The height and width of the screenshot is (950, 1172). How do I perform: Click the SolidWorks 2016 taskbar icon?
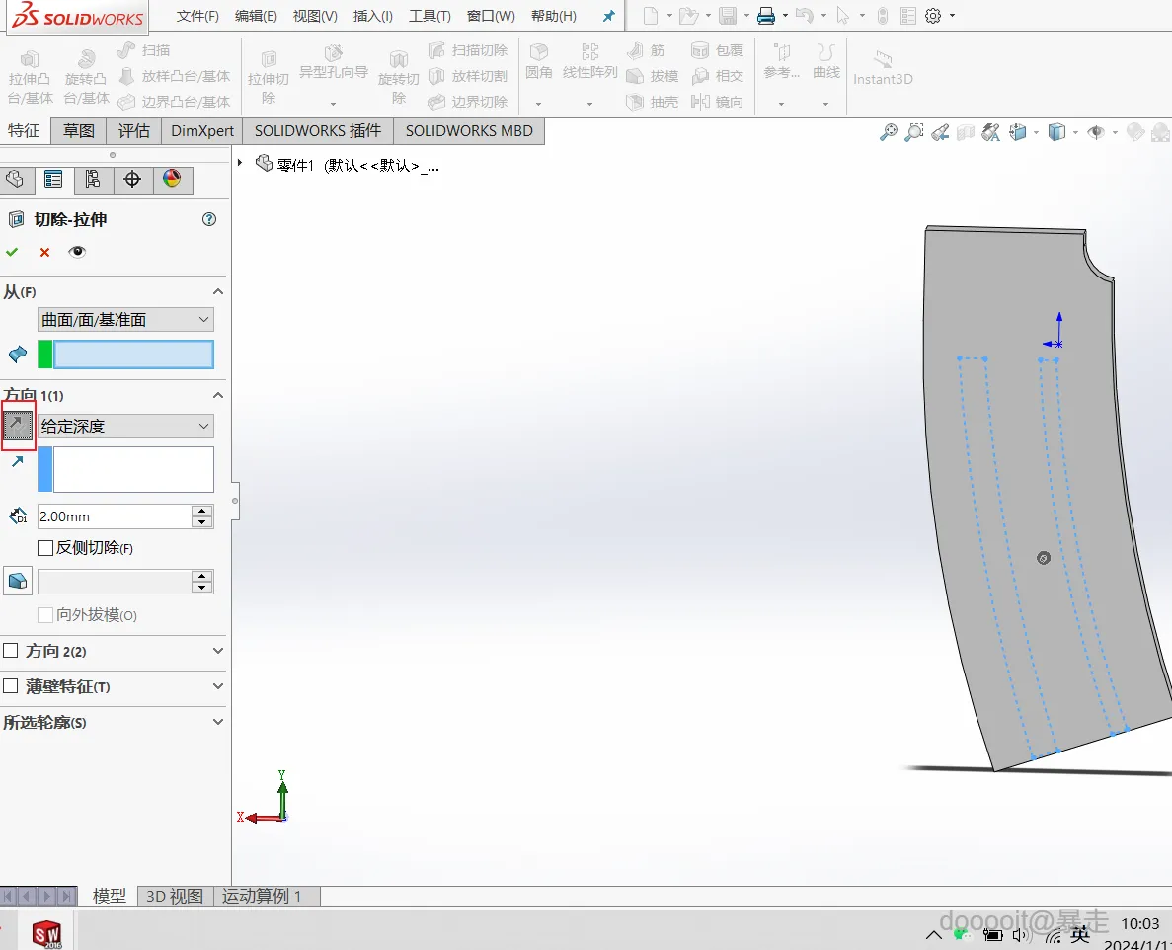pos(46,932)
